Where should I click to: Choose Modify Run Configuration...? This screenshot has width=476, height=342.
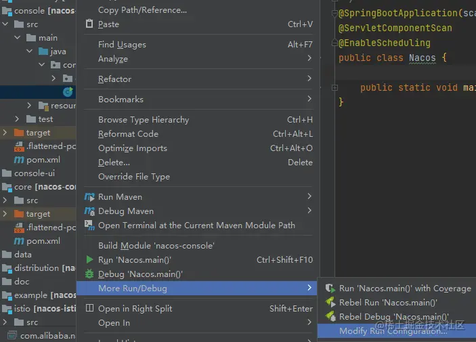pyautogui.click(x=397, y=330)
